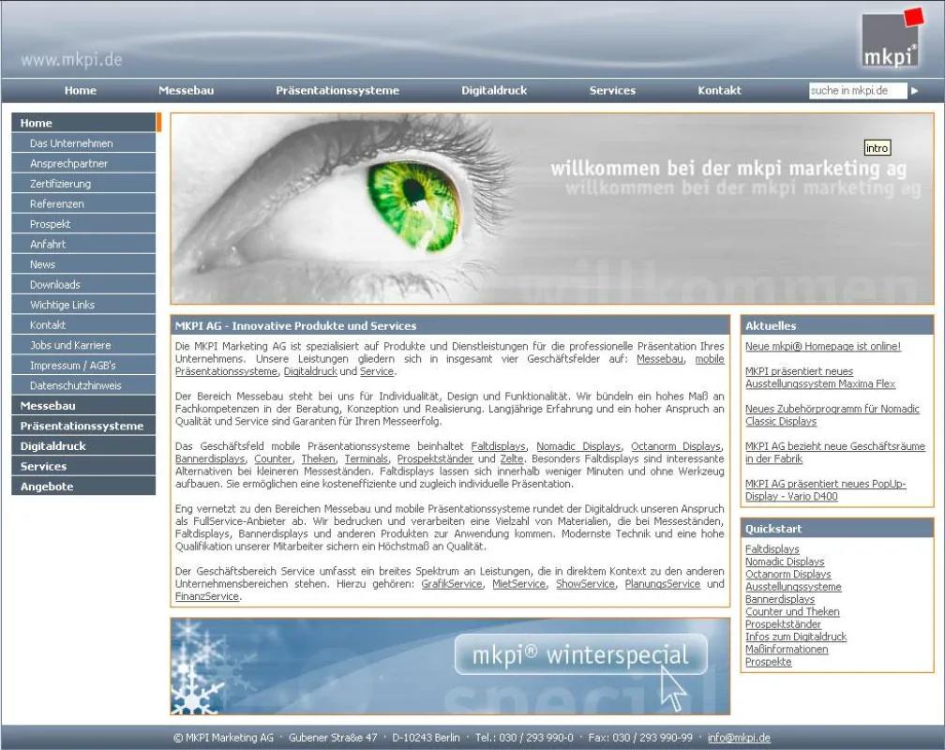Open Maßinformationen Quickstart link
This screenshot has width=945, height=750.
pos(787,650)
